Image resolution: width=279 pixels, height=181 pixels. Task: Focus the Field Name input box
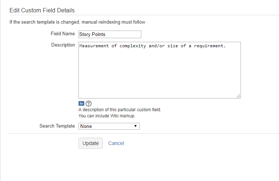coord(110,34)
